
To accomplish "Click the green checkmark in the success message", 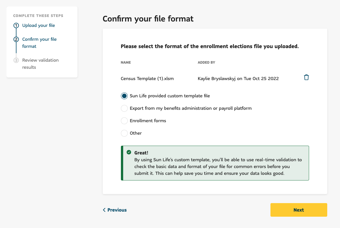I will (x=129, y=152).
